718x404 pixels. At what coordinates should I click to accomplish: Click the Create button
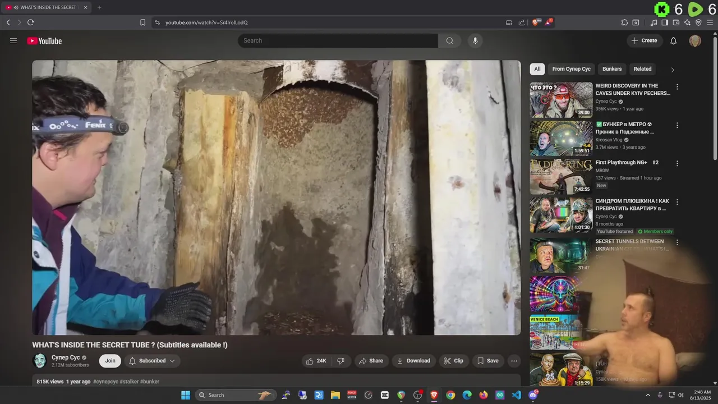[645, 40]
